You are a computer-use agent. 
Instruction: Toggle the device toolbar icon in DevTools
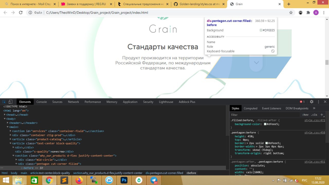click(11, 102)
